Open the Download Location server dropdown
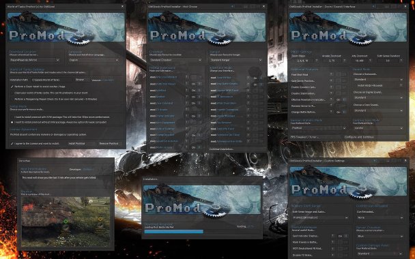 tap(35, 60)
